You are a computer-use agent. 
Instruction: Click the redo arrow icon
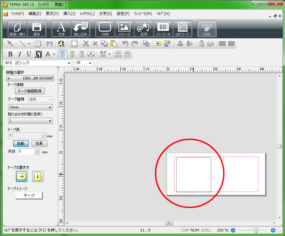134,44
